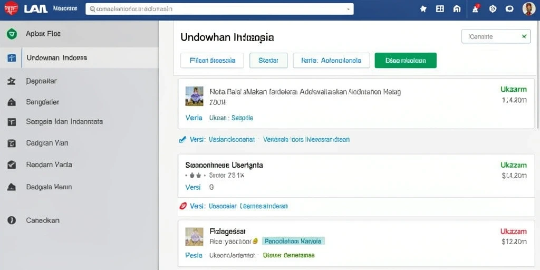Click the Fiieen stoessiia button
The width and height of the screenshot is (540, 270).
pos(212,60)
